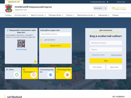
Task: Open the GKH.IN.UA platform logo link
Action: pyautogui.click(x=119, y=8)
